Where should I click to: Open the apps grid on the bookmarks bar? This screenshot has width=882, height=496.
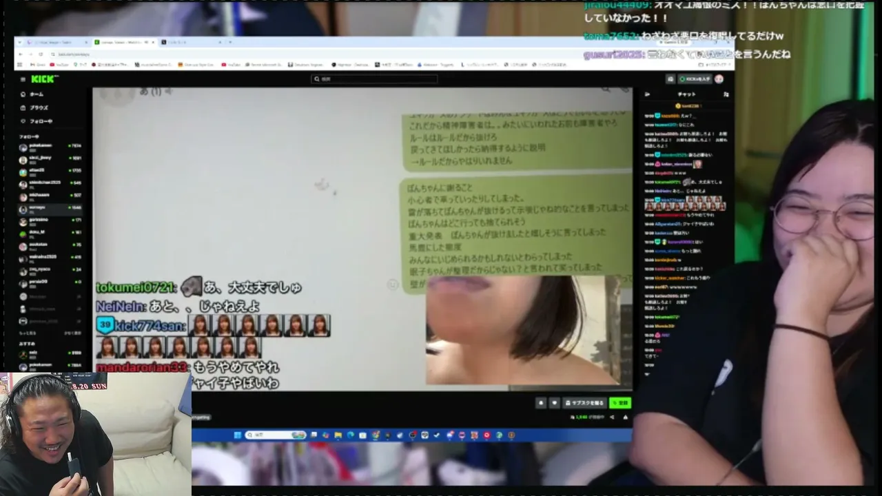21,64
